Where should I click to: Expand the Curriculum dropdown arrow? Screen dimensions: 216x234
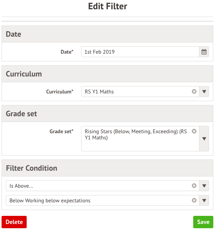pyautogui.click(x=204, y=92)
